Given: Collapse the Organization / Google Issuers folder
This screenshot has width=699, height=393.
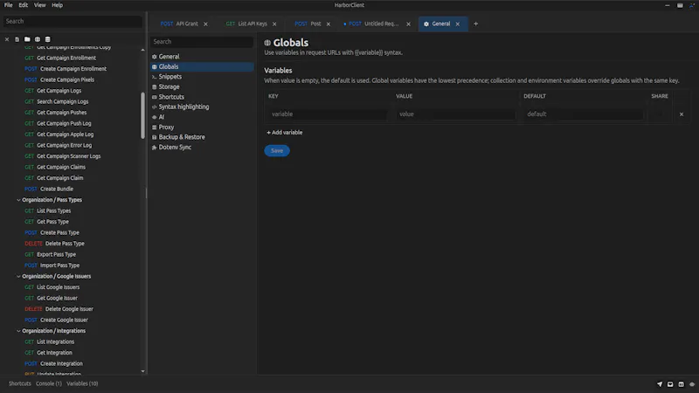Looking at the screenshot, I should coord(18,276).
